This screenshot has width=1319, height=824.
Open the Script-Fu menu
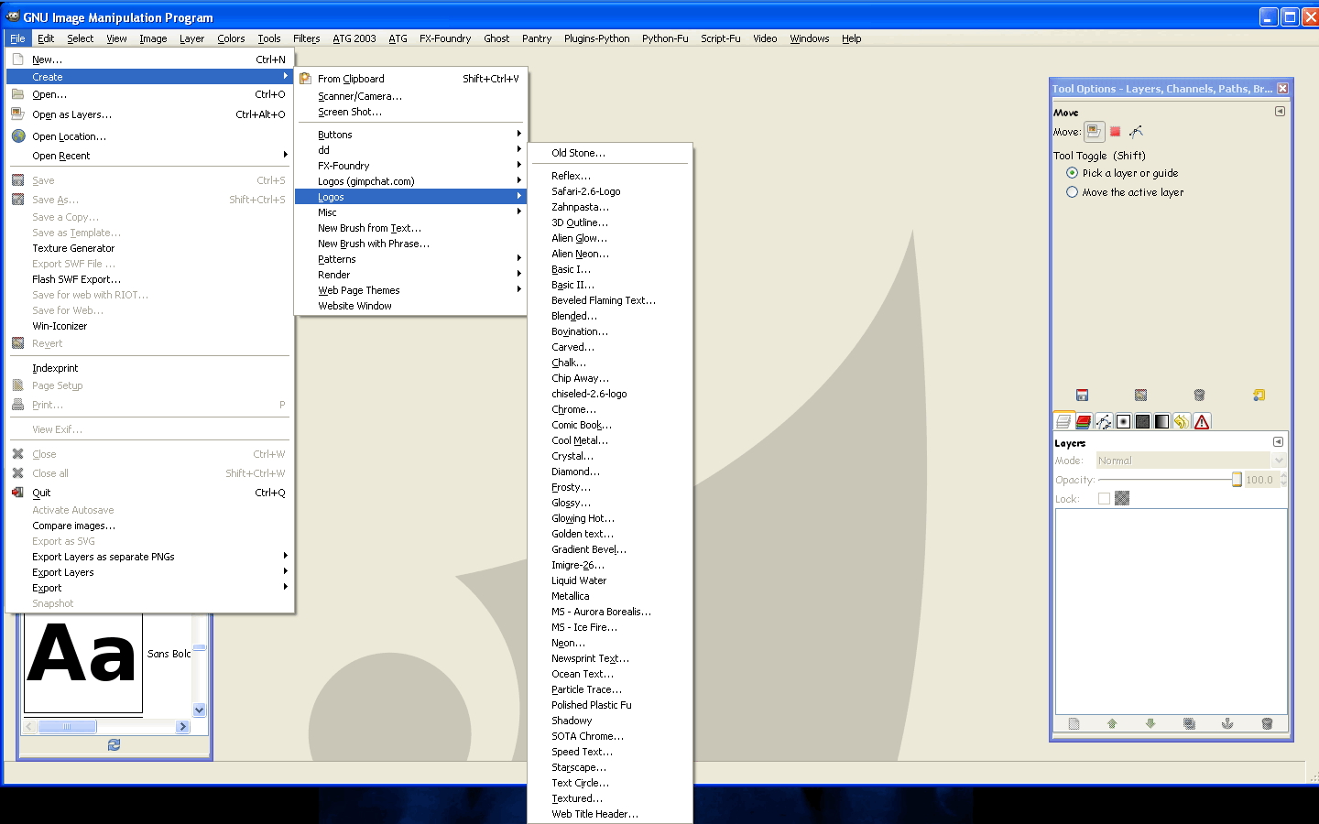click(x=721, y=38)
